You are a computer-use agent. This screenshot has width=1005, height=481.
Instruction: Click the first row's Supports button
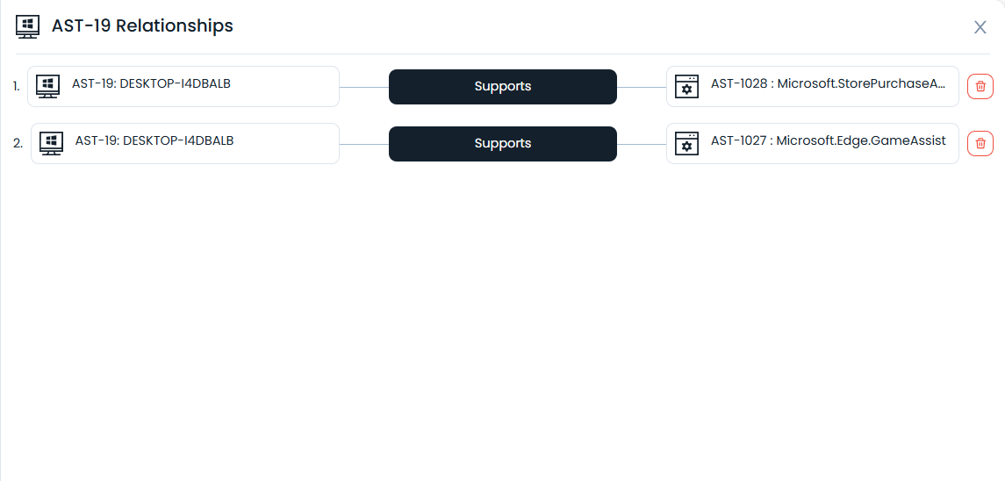(x=503, y=86)
